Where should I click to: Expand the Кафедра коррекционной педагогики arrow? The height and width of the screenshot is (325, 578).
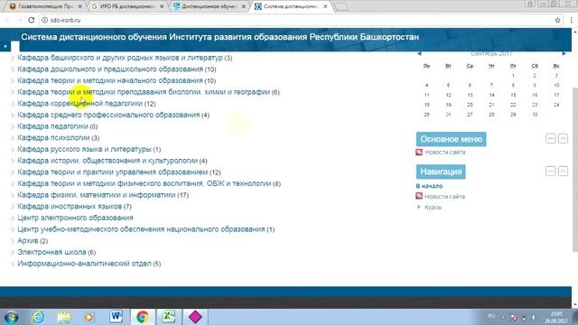click(13, 104)
